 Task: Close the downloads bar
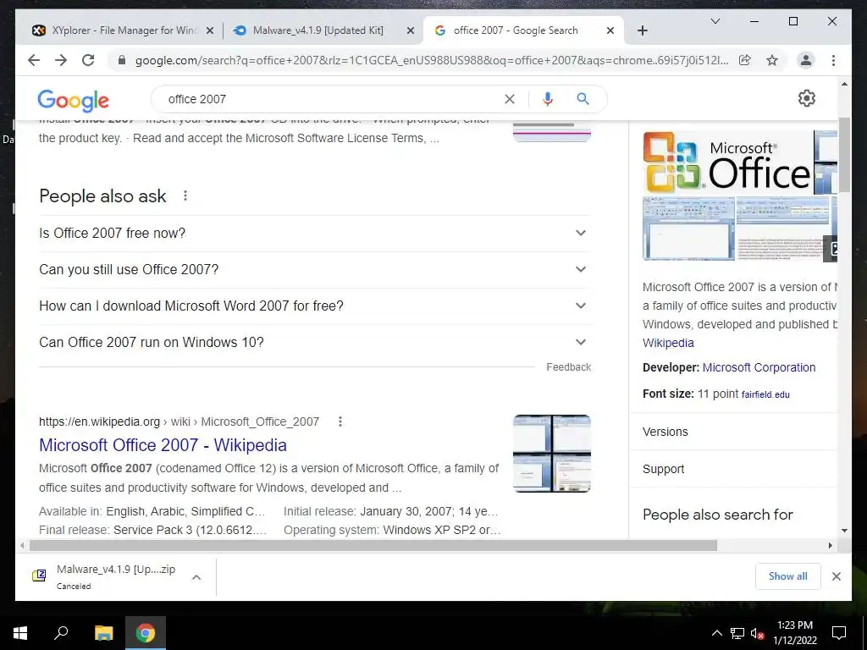836,576
